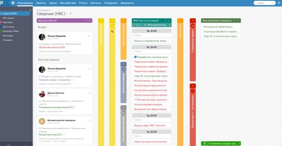Open the Проекты tab

point(41,3)
